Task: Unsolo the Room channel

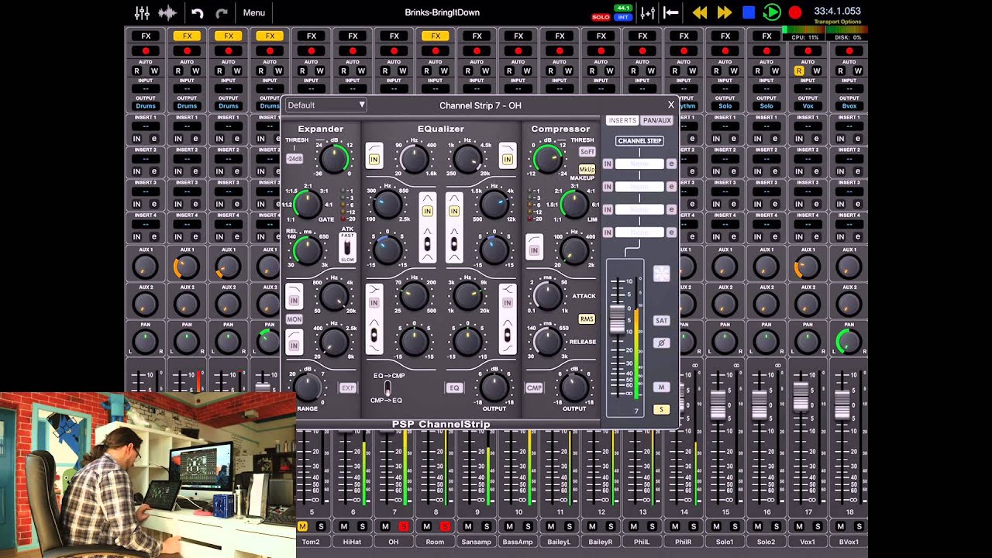Action: point(445,526)
